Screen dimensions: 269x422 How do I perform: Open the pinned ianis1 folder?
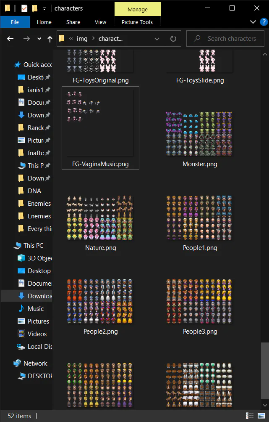(x=34, y=90)
